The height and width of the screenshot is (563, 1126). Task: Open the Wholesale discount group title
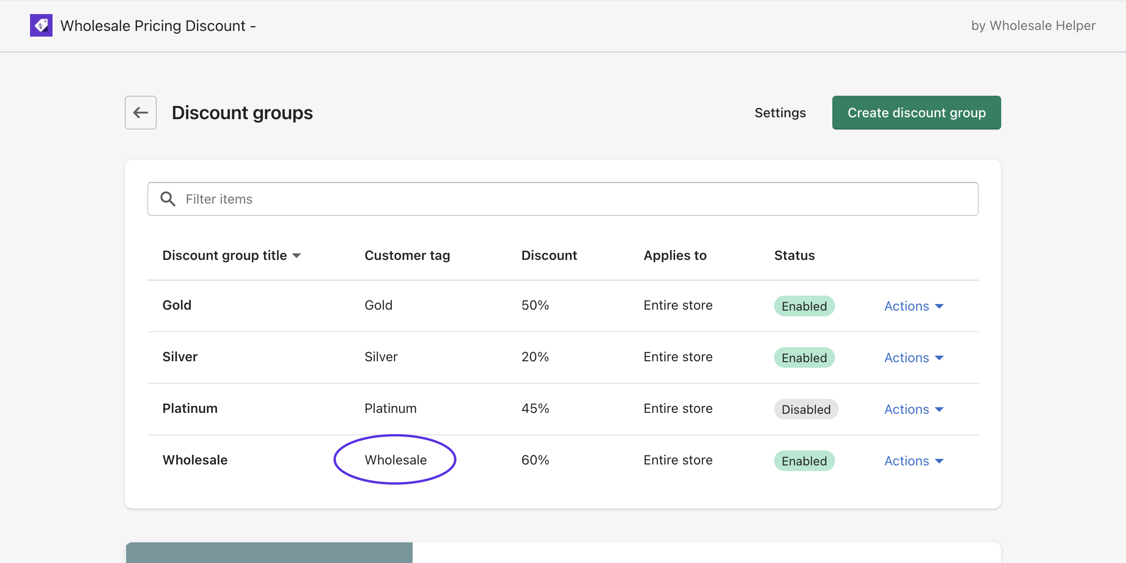195,460
